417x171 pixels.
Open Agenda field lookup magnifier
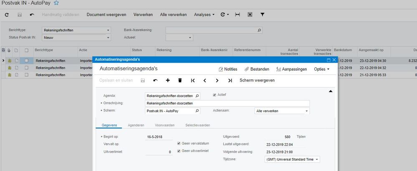(197, 96)
